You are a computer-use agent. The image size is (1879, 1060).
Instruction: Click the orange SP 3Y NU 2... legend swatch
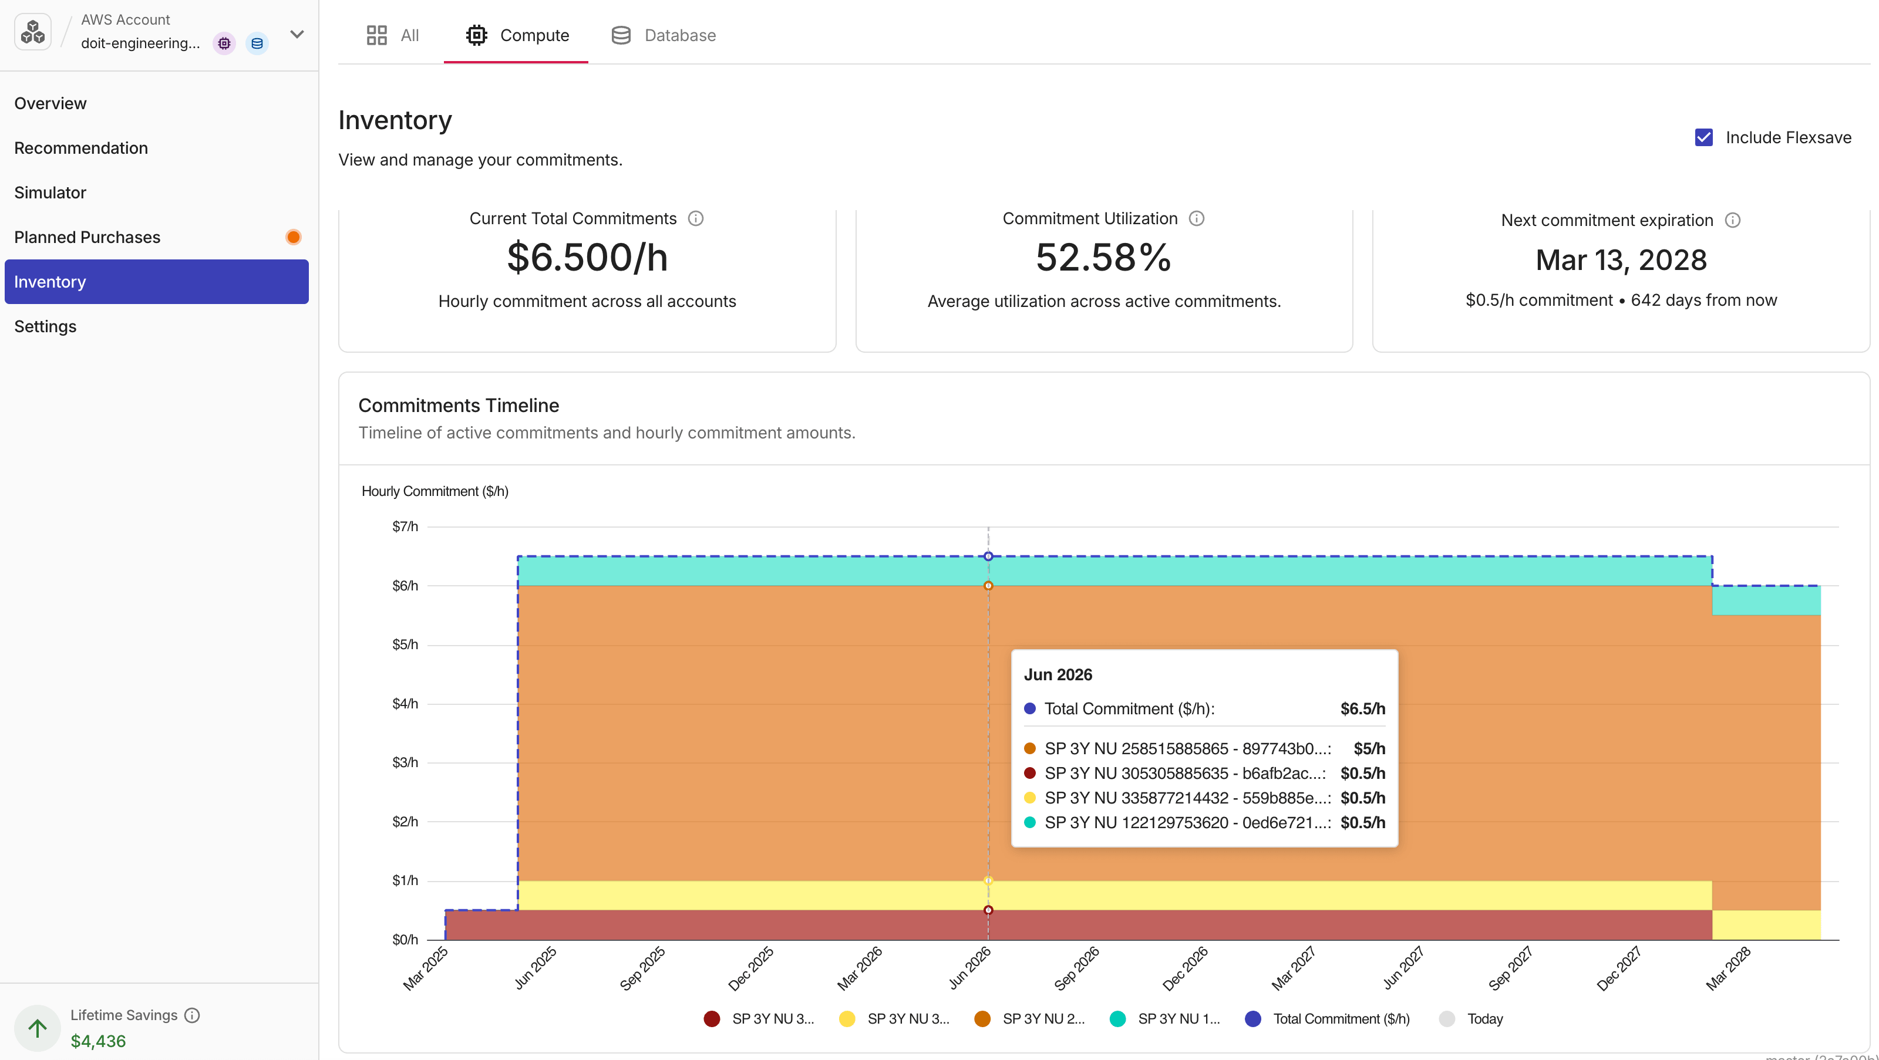pyautogui.click(x=982, y=1018)
